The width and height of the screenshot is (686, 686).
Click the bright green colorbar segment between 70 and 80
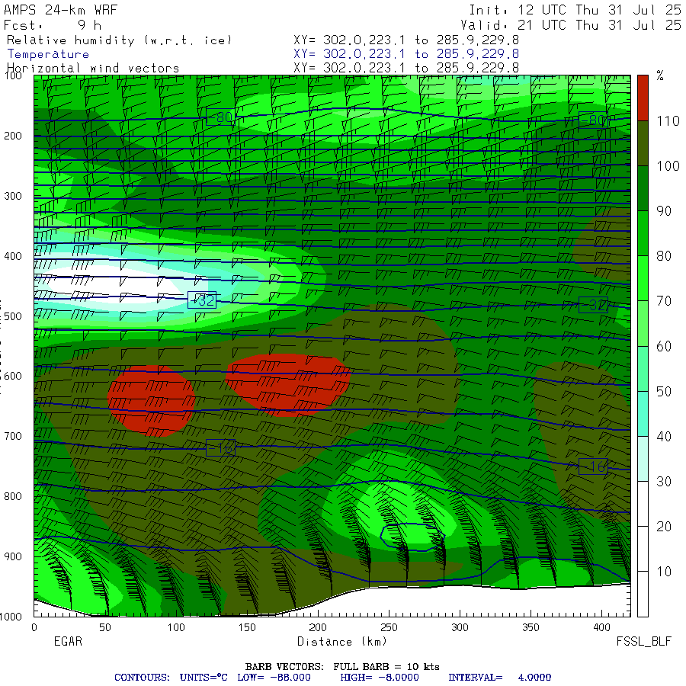[x=643, y=278]
